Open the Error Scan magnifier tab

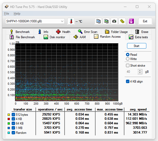point(88,32)
